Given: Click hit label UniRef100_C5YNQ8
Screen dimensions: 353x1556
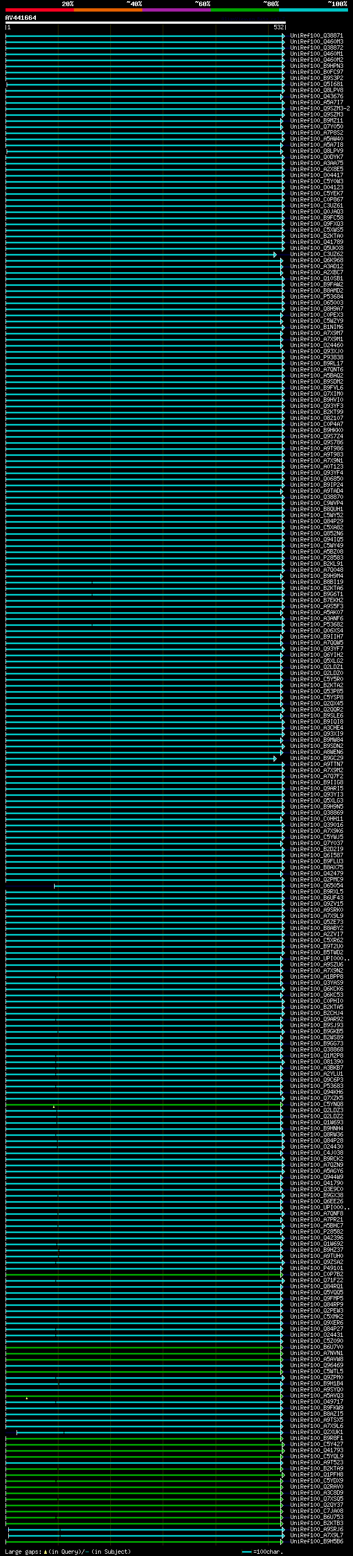Looking at the screenshot, I should pyautogui.click(x=316, y=1104).
